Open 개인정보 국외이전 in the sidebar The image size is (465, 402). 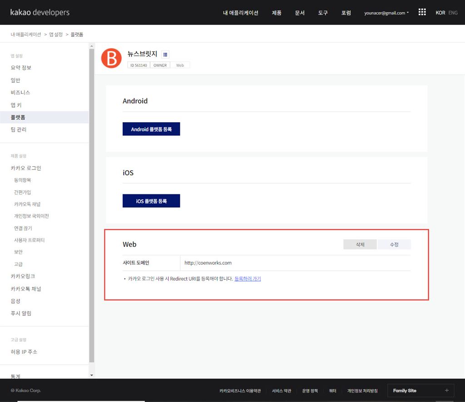(31, 216)
